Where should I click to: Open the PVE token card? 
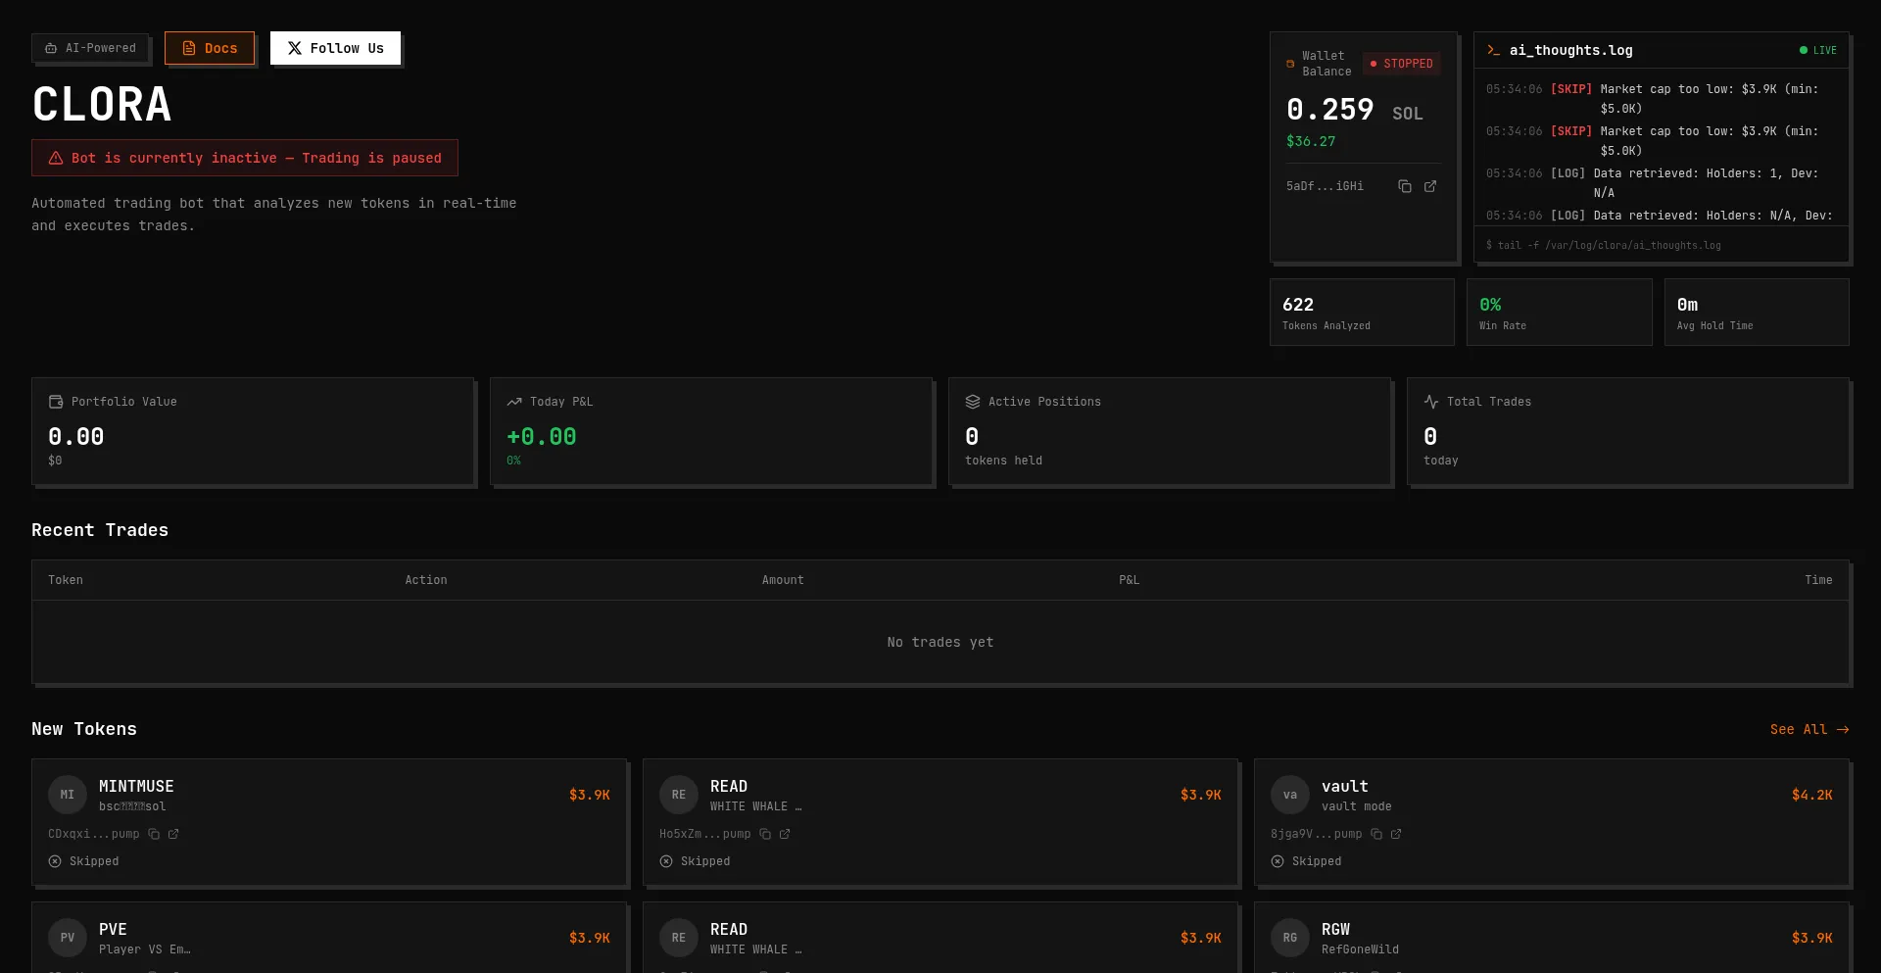coord(329,938)
